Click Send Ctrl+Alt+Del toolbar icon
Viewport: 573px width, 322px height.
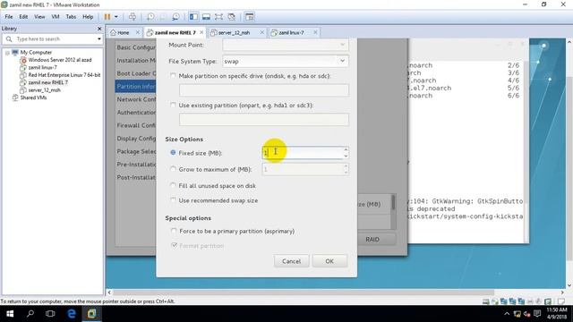click(133, 17)
